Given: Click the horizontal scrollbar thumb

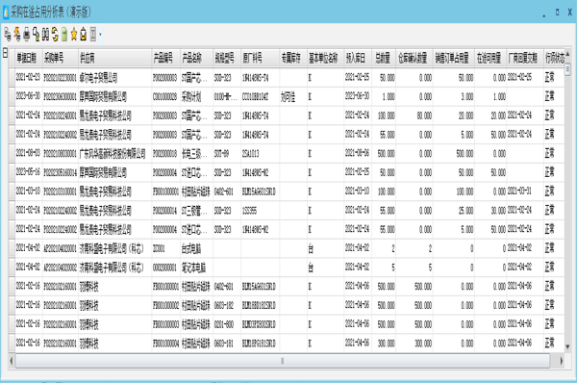Looking at the screenshot, I should (x=283, y=361).
